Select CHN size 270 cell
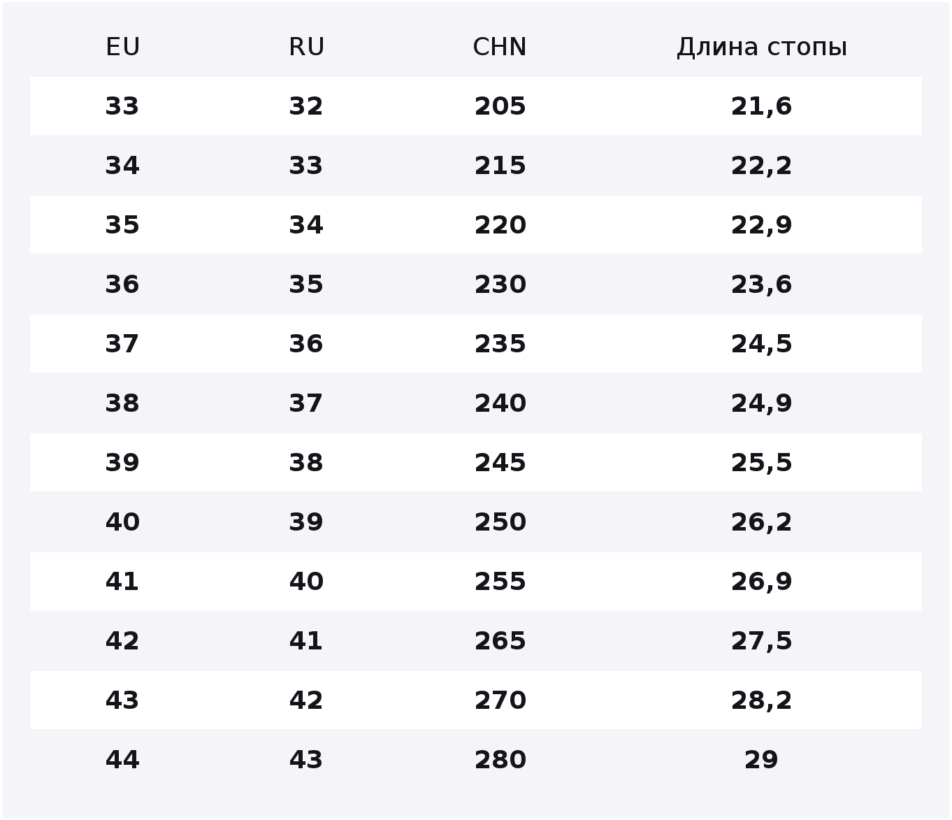Image resolution: width=952 pixels, height=820 pixels. point(500,700)
